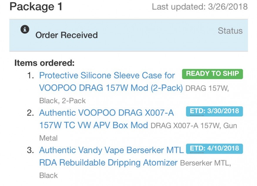Open the Authentic VOOPOO DRAG X007-A link
Screen dimensions: 257x186
coord(106,113)
